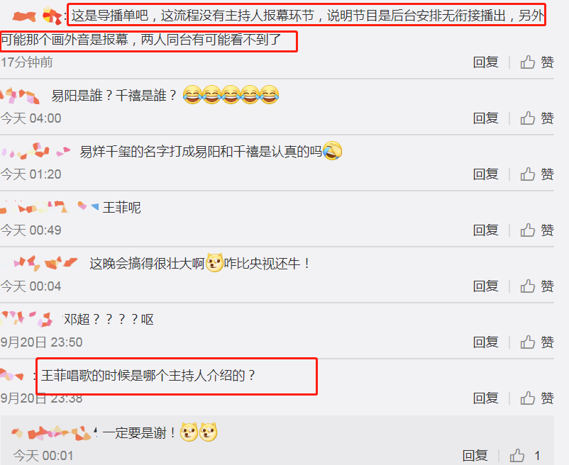Reply to the 01:20 易烊千玺 comment
Image resolution: width=569 pixels, height=465 pixels.
pyautogui.click(x=485, y=174)
